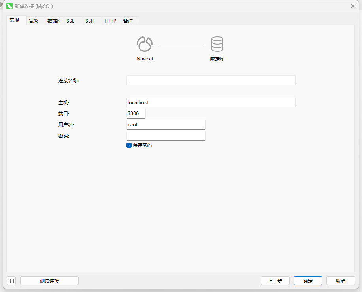Click the database cylinder icon
Screen dimensions: 362x292
coord(217,44)
